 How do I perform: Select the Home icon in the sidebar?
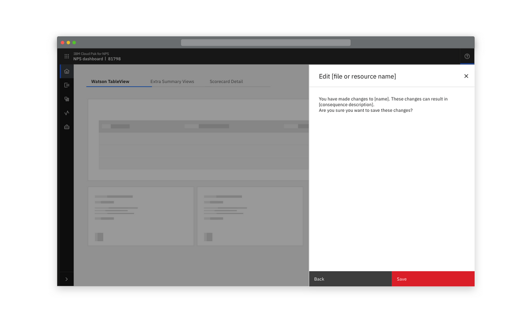66,71
